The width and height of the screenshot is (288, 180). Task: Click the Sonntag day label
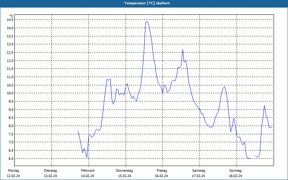pos(235,171)
